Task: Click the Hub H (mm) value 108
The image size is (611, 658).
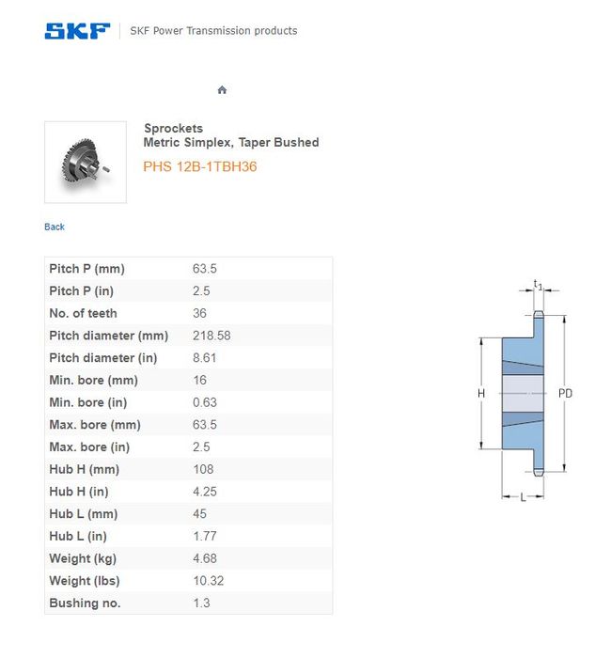Action: point(202,469)
